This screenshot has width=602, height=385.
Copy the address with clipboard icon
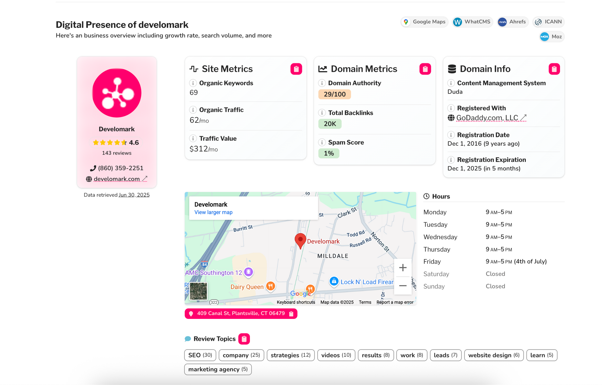pos(291,314)
